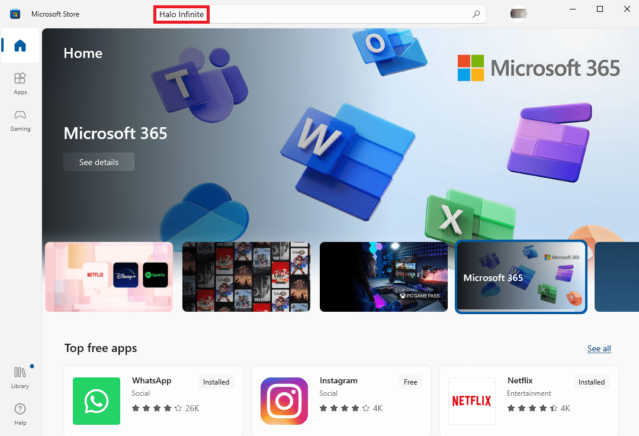Click the WhatsApp app title
The image size is (639, 436).
[x=152, y=380]
